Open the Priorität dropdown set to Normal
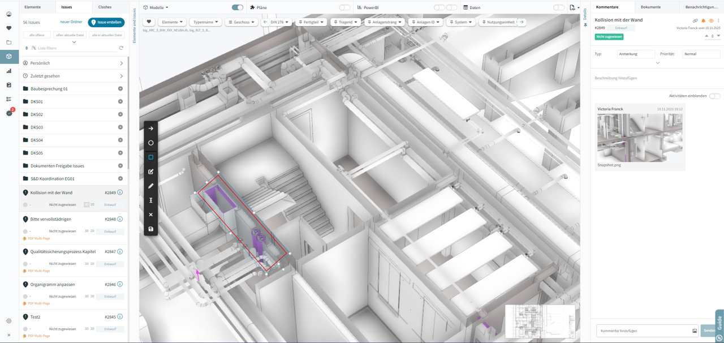 coord(701,54)
